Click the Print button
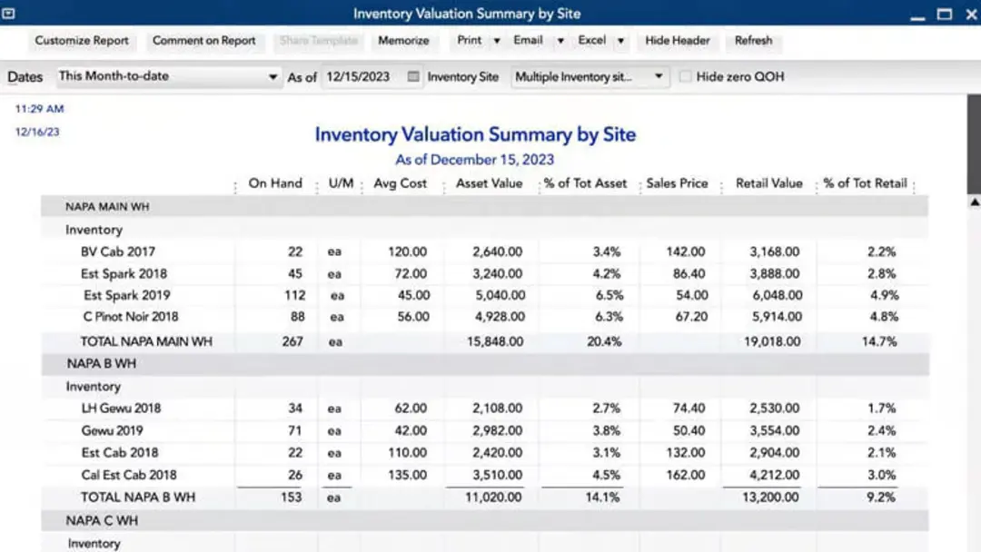The width and height of the screenshot is (981, 552). coord(470,41)
